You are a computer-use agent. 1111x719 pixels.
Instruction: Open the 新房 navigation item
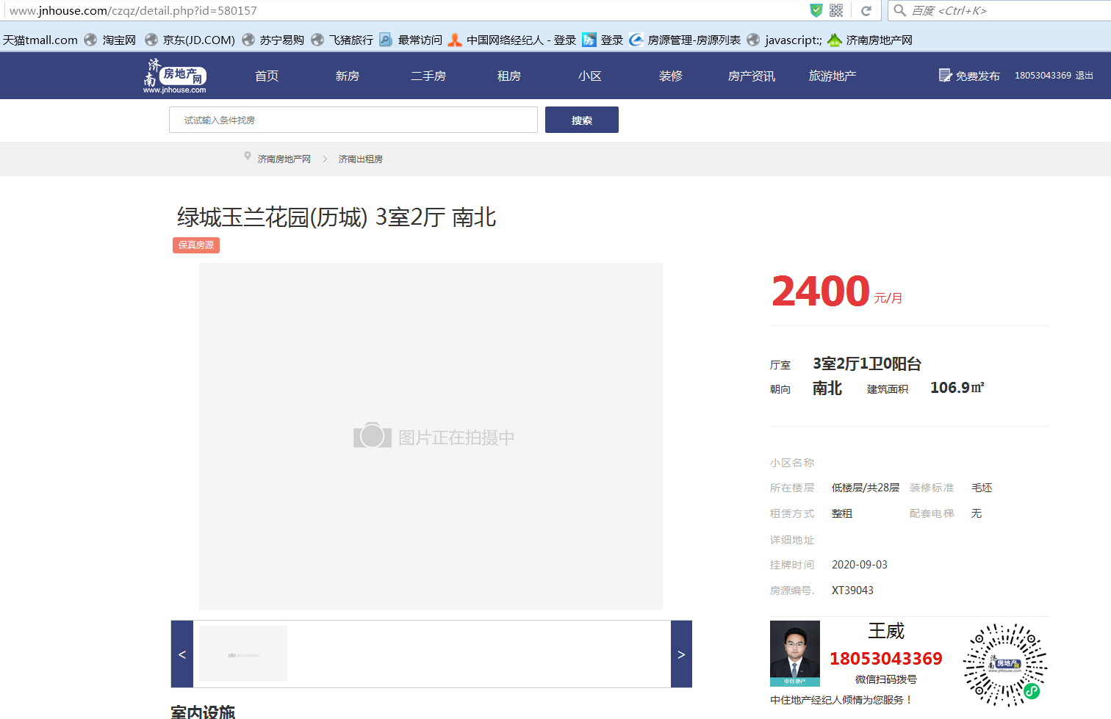(347, 76)
